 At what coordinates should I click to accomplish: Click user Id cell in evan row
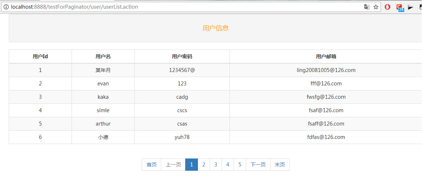click(x=40, y=84)
